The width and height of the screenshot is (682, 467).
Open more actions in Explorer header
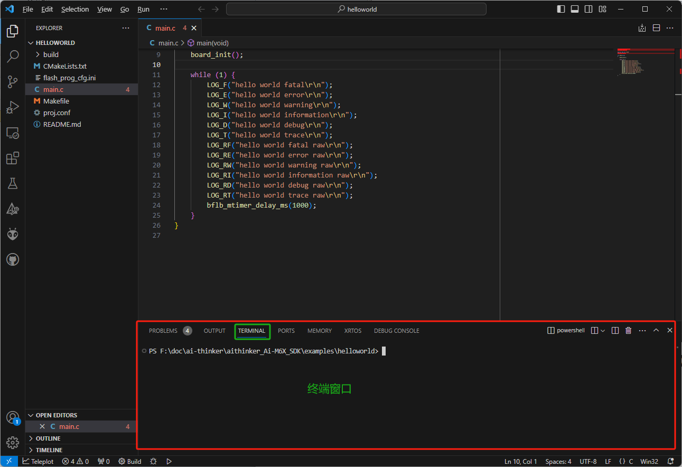click(x=125, y=28)
